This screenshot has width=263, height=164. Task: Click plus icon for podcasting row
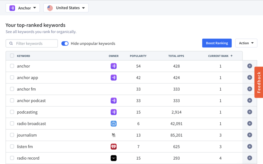coord(250,112)
